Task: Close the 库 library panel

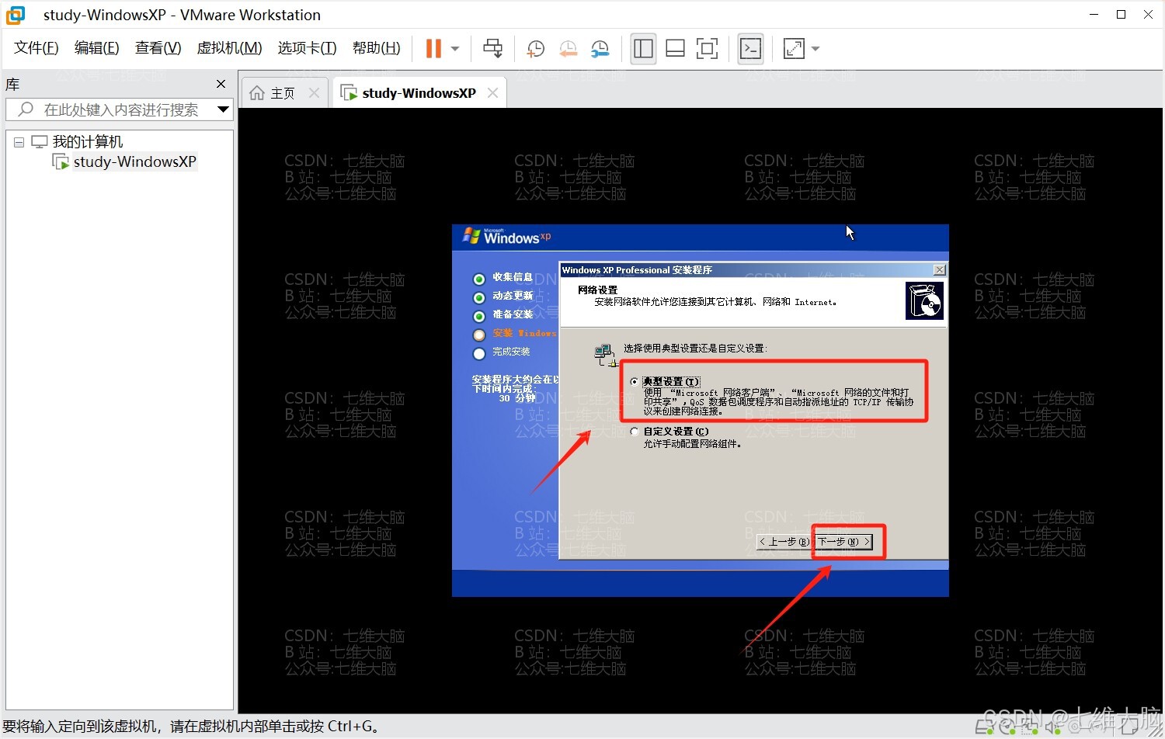Action: pos(221,84)
